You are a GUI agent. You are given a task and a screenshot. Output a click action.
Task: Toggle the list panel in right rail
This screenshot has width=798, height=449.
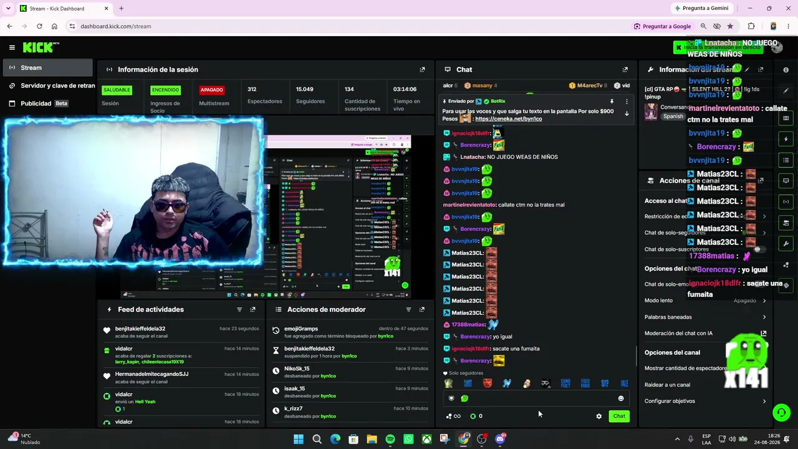[786, 160]
